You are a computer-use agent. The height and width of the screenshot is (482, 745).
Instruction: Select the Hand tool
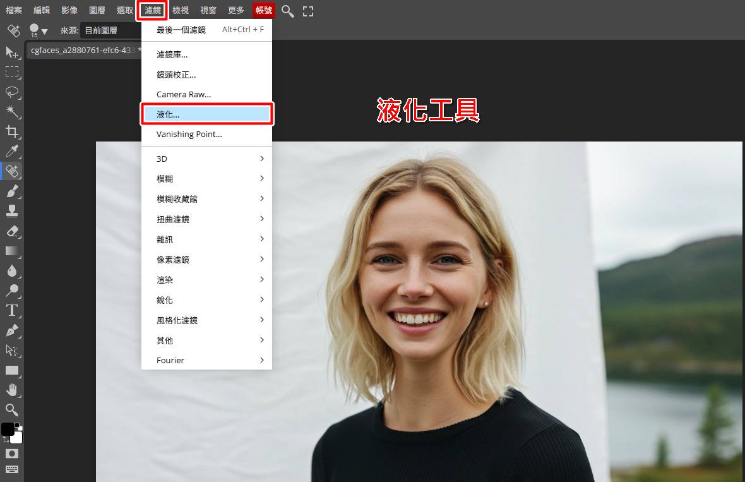point(11,390)
